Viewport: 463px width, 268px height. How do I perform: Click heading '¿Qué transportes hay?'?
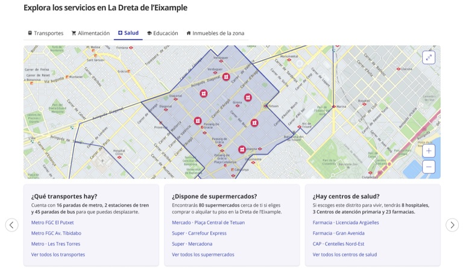65,196
